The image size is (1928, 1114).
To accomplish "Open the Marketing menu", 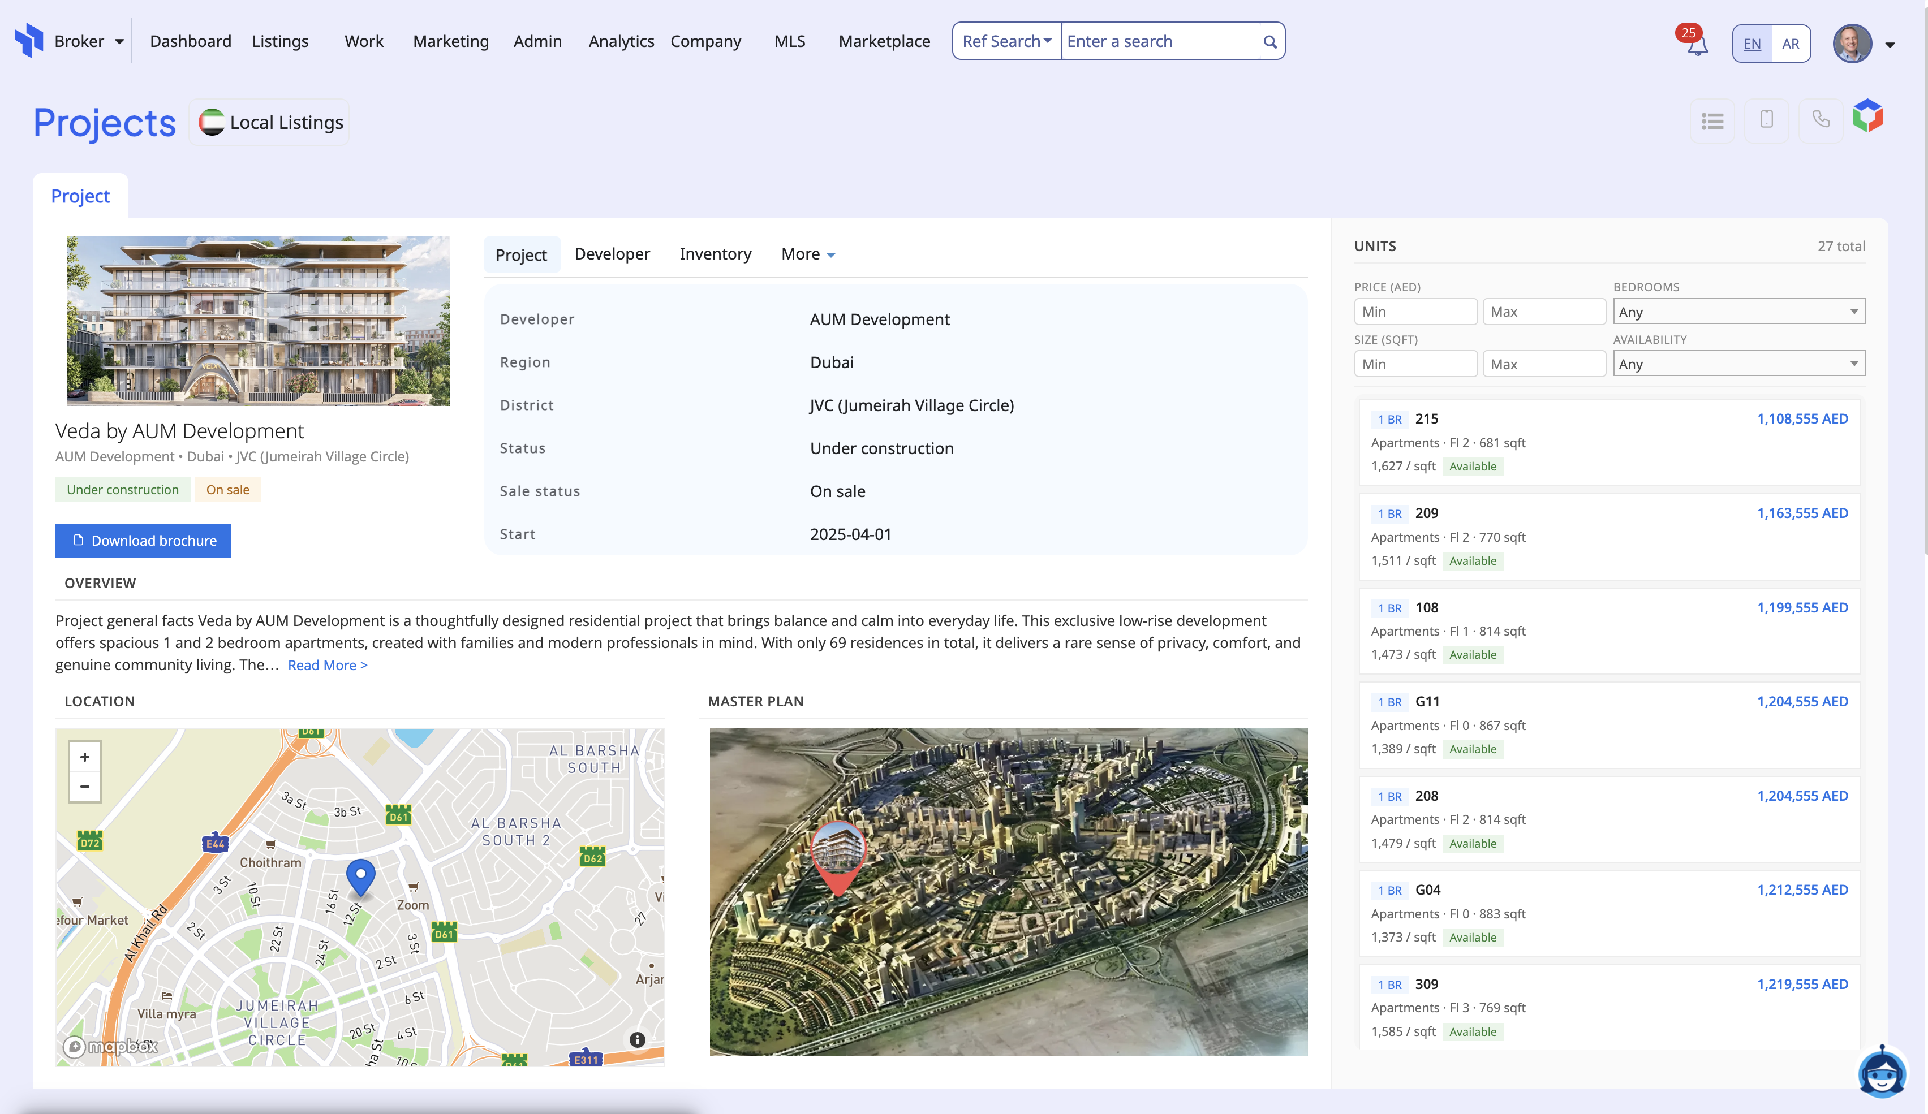I will coord(451,41).
